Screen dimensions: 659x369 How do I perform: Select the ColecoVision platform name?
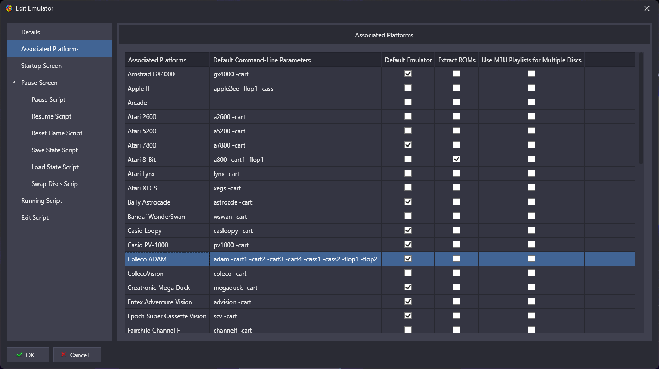point(167,274)
